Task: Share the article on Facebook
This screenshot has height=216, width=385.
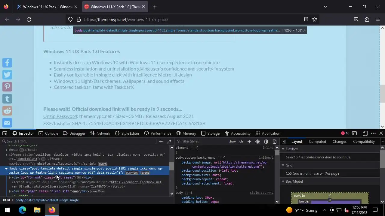Action: click(7, 63)
